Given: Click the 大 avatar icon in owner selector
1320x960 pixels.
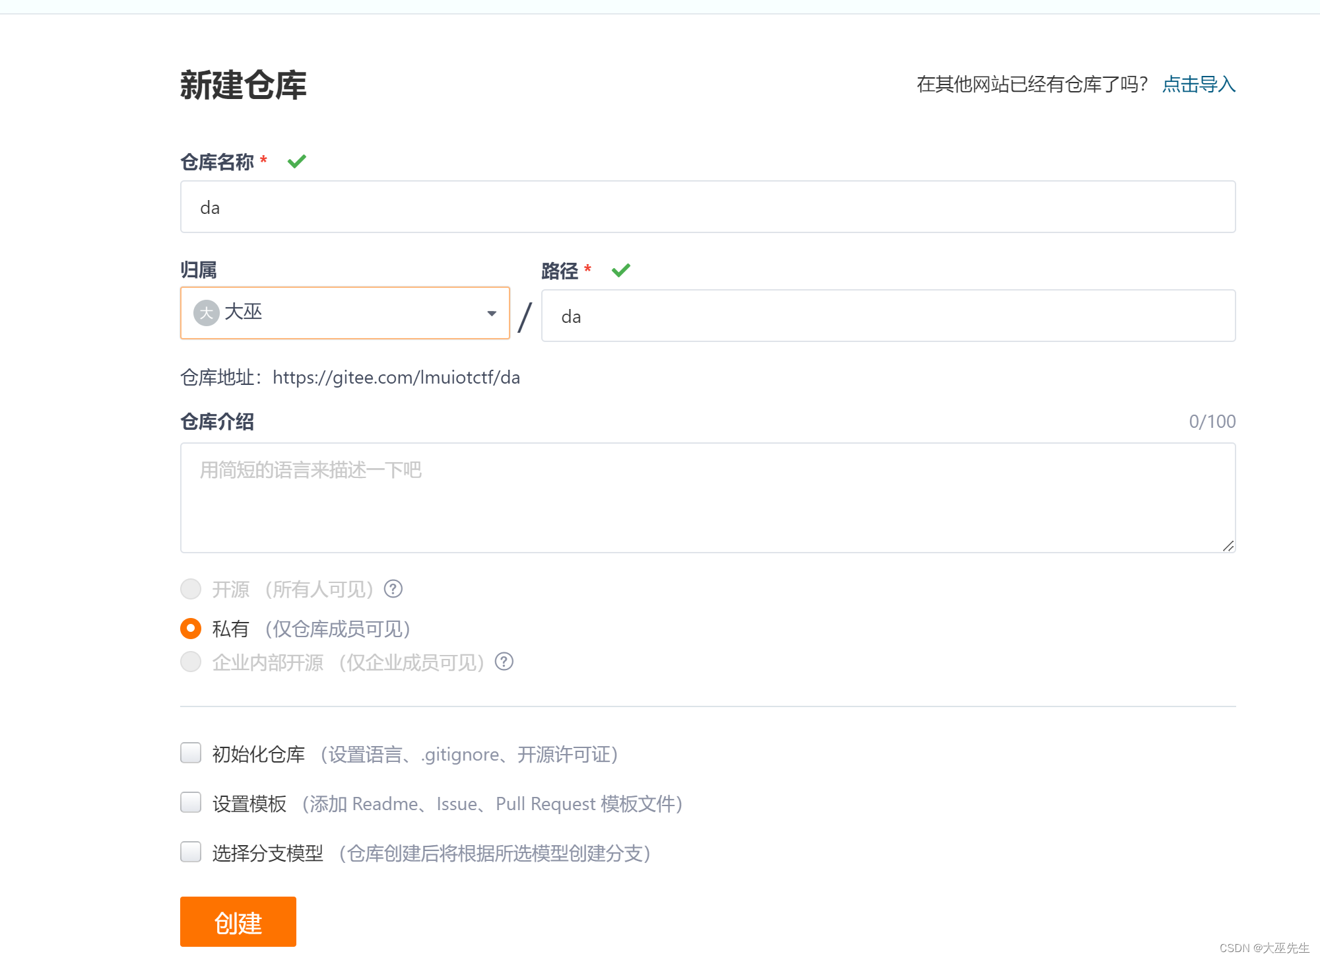Looking at the screenshot, I should tap(206, 313).
